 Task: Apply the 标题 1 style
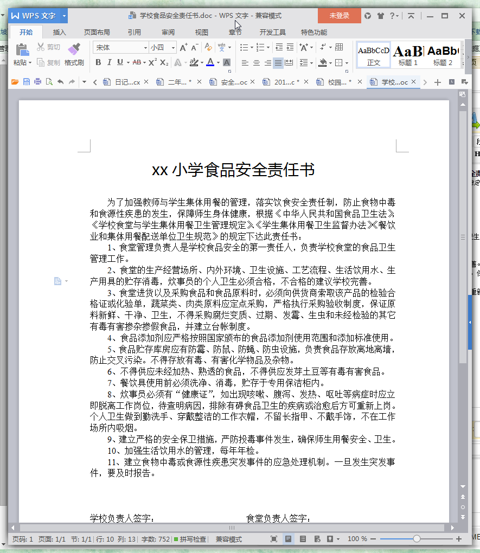pyautogui.click(x=408, y=55)
